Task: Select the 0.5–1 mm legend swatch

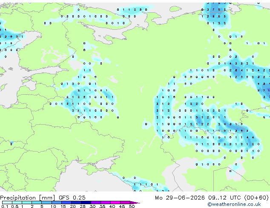Action: pyautogui.click(x=17, y=202)
